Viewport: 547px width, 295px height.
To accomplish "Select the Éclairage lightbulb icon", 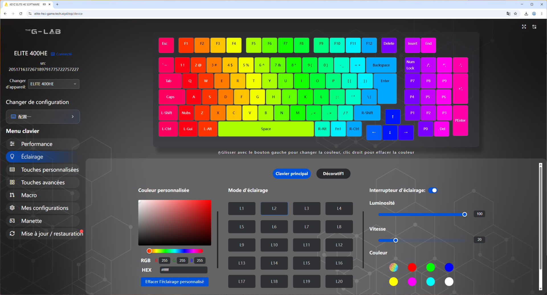I will (12, 156).
